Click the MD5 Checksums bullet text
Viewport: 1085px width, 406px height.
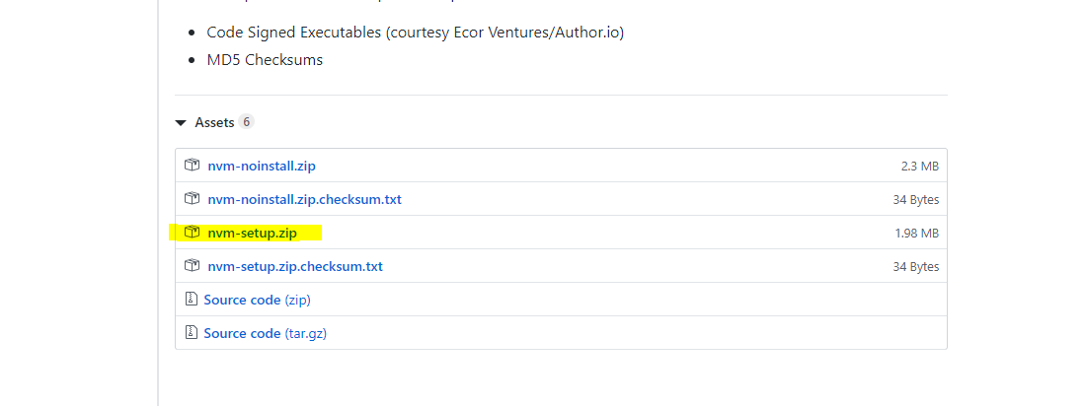point(265,60)
